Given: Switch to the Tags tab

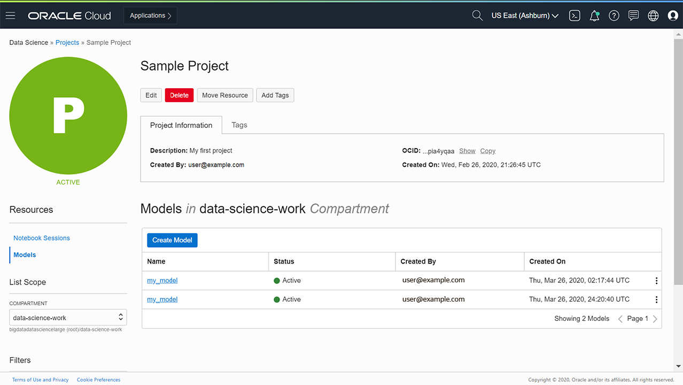Looking at the screenshot, I should pos(239,125).
